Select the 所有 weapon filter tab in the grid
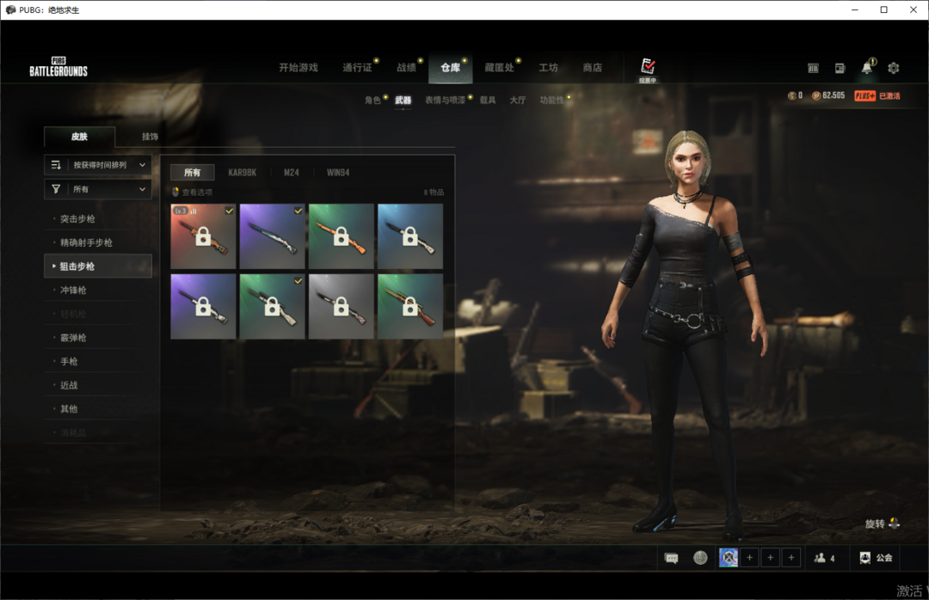 tap(192, 173)
